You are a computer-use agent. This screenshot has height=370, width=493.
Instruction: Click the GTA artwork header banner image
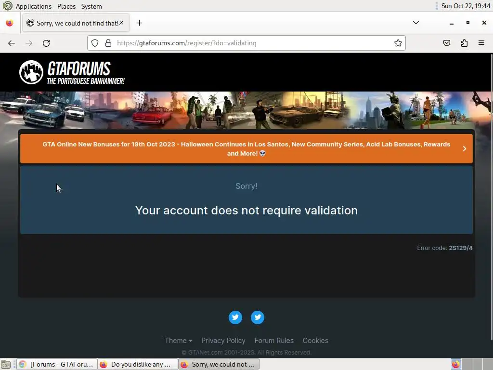246,110
